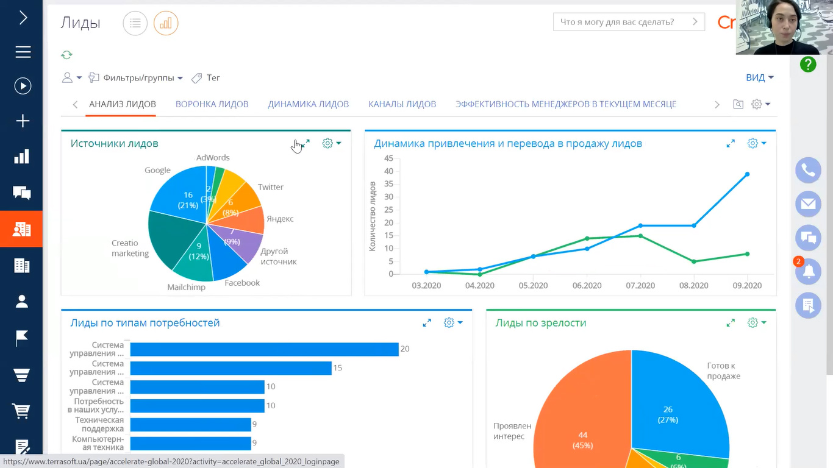This screenshot has width=833, height=468.
Task: Click the green line point at 08.2020
Action: point(694,261)
